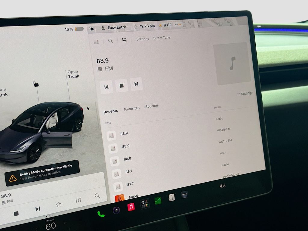The width and height of the screenshot is (308, 231).
Task: Tap the radio source icon in media header
Action: click(x=96, y=42)
